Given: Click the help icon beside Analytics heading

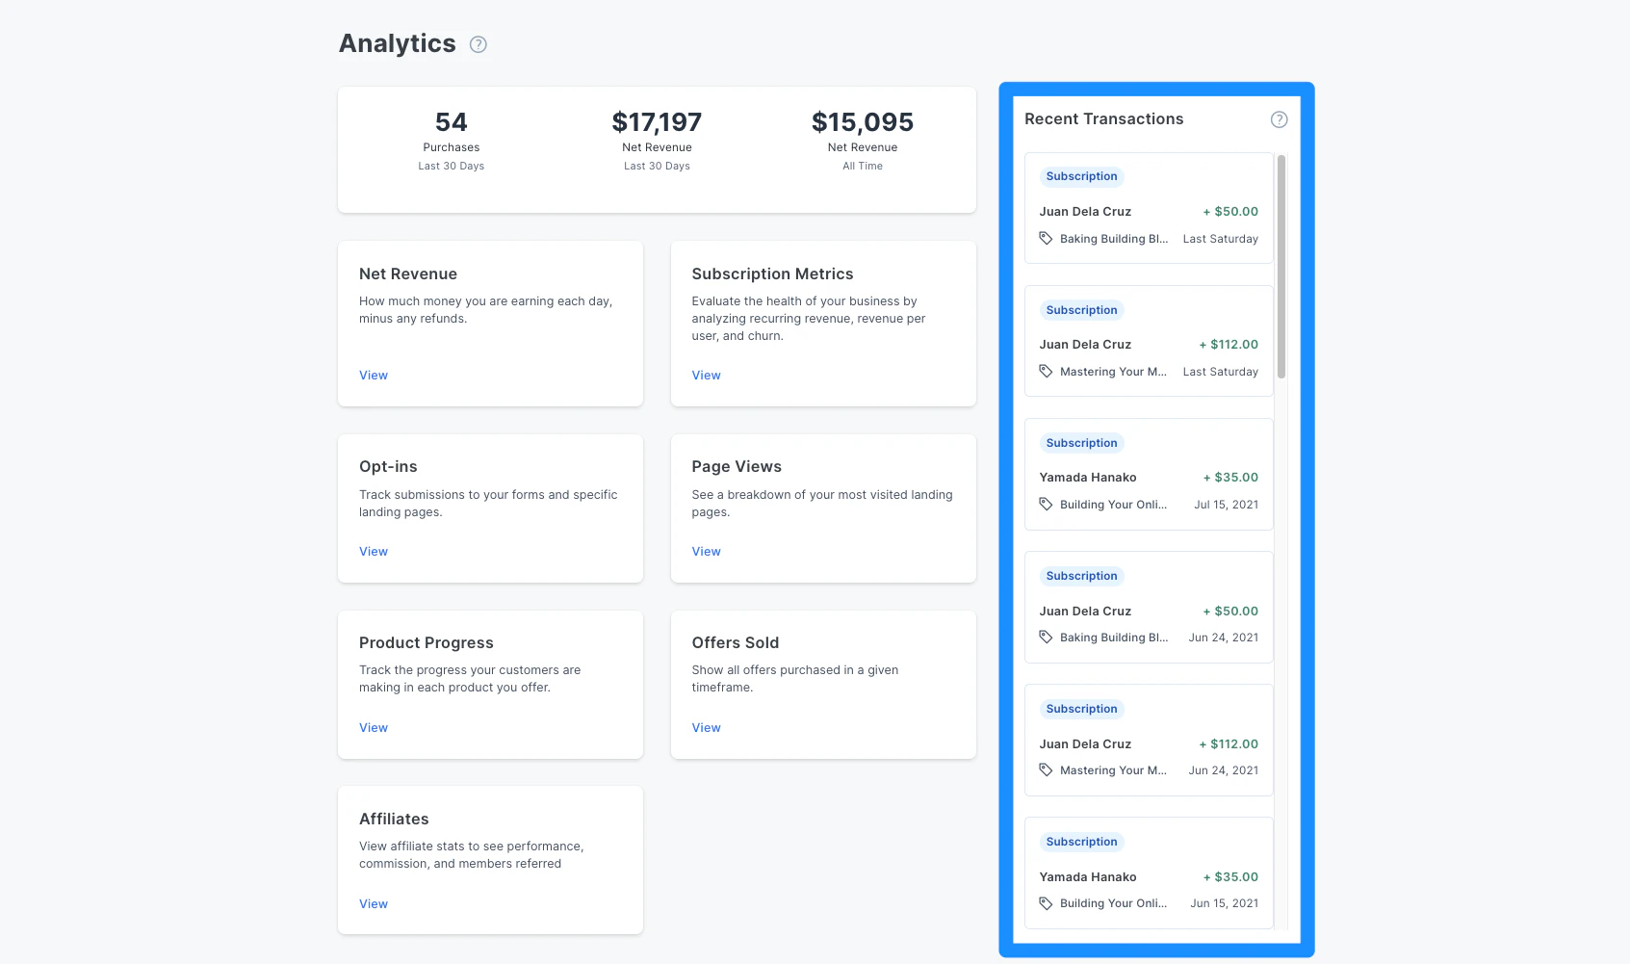Looking at the screenshot, I should 478,44.
